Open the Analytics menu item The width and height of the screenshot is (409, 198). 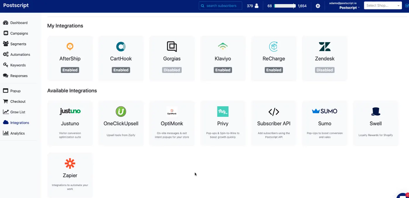[18, 133]
